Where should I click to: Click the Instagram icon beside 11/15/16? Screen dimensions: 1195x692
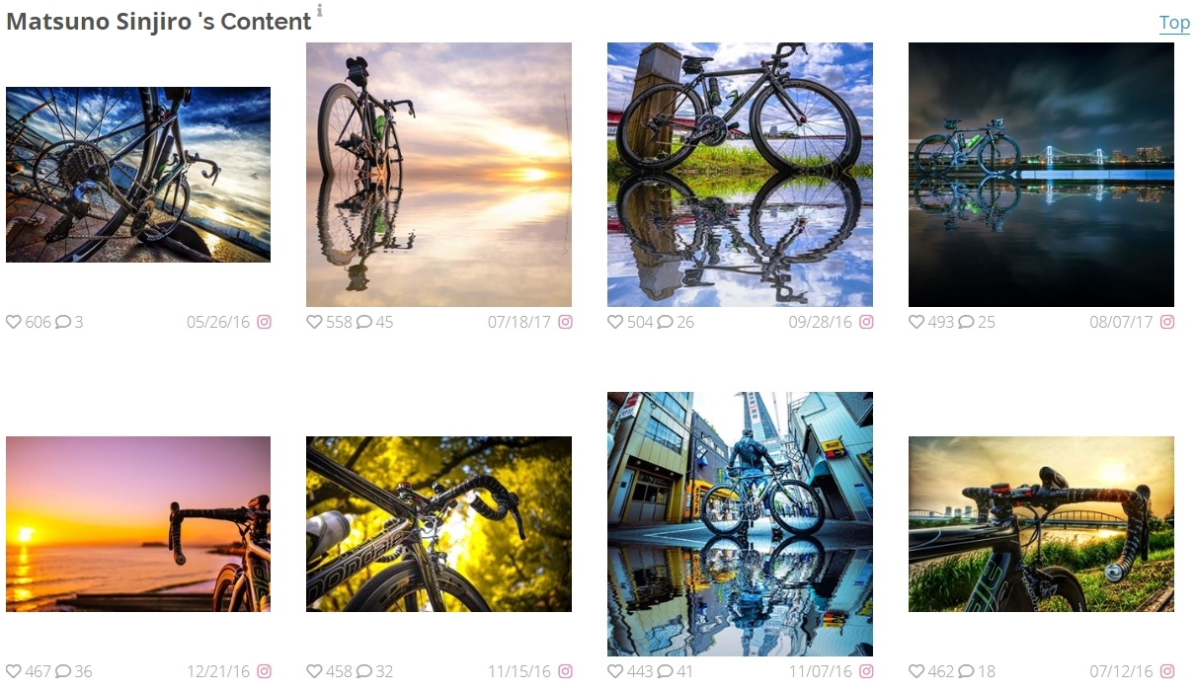click(565, 671)
